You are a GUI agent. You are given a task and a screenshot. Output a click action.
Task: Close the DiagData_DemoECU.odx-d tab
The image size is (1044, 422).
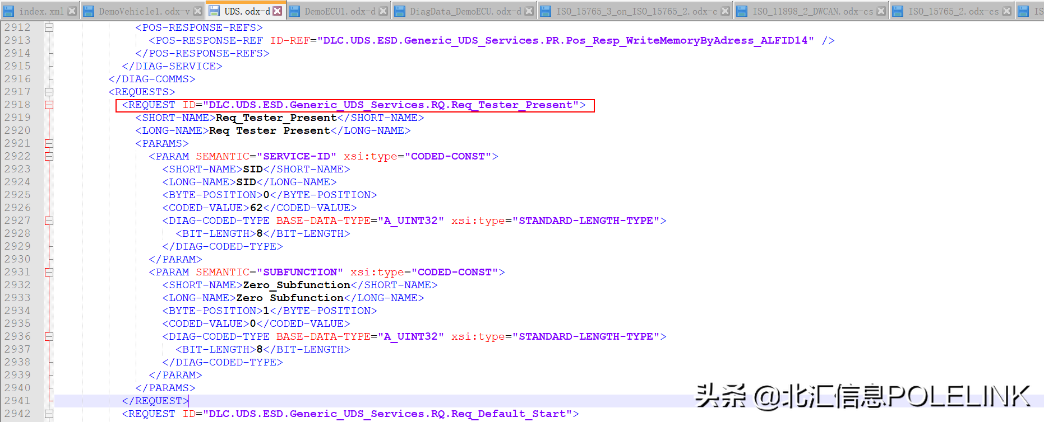coord(529,11)
